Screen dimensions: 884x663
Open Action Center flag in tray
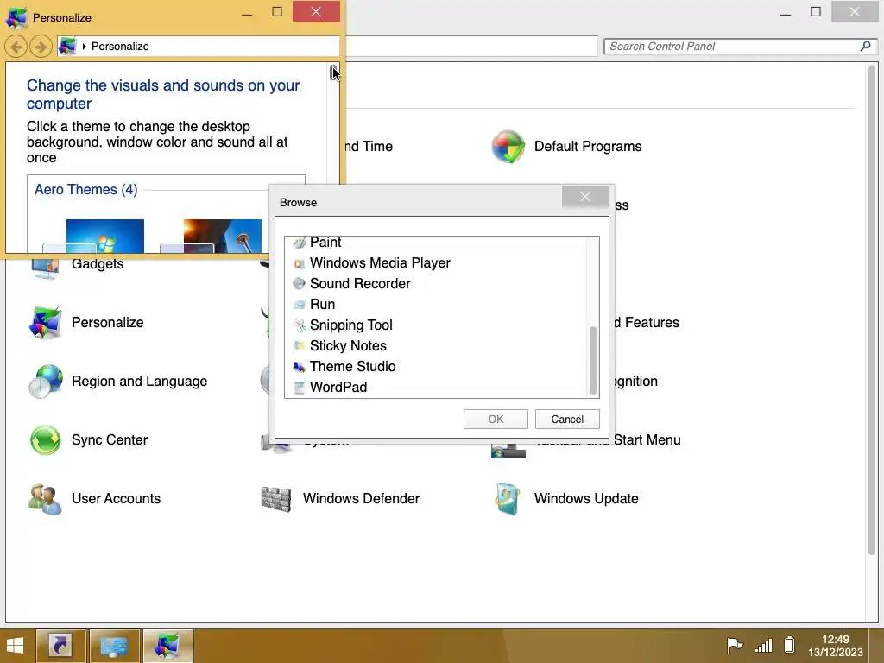click(x=735, y=645)
